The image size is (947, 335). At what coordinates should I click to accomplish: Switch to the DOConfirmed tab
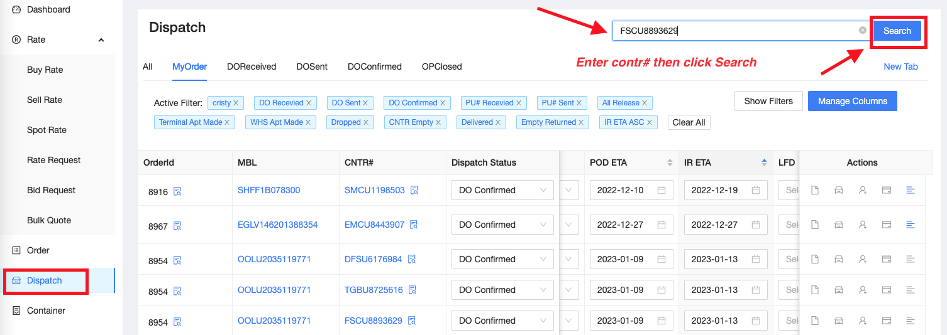[375, 66]
